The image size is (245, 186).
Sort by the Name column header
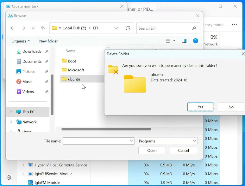coord(71,51)
